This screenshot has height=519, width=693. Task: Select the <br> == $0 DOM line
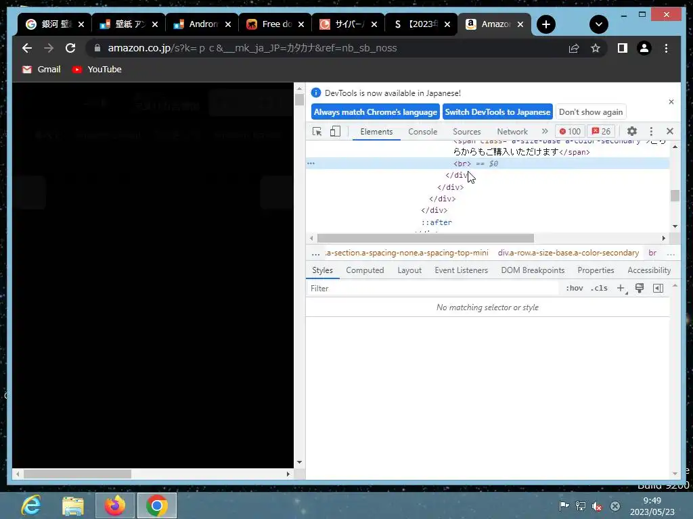click(487, 164)
